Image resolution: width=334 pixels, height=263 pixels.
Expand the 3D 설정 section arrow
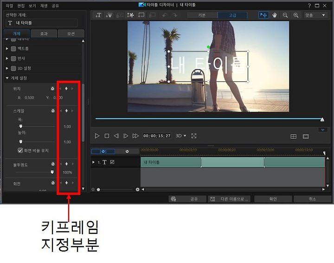point(7,68)
